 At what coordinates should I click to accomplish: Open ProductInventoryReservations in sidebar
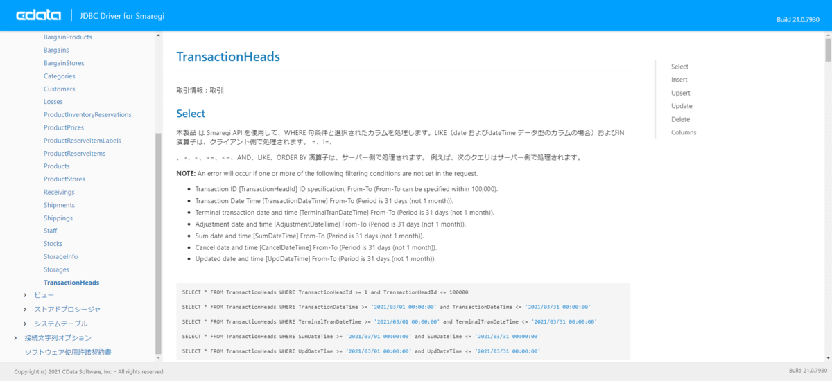pos(87,115)
